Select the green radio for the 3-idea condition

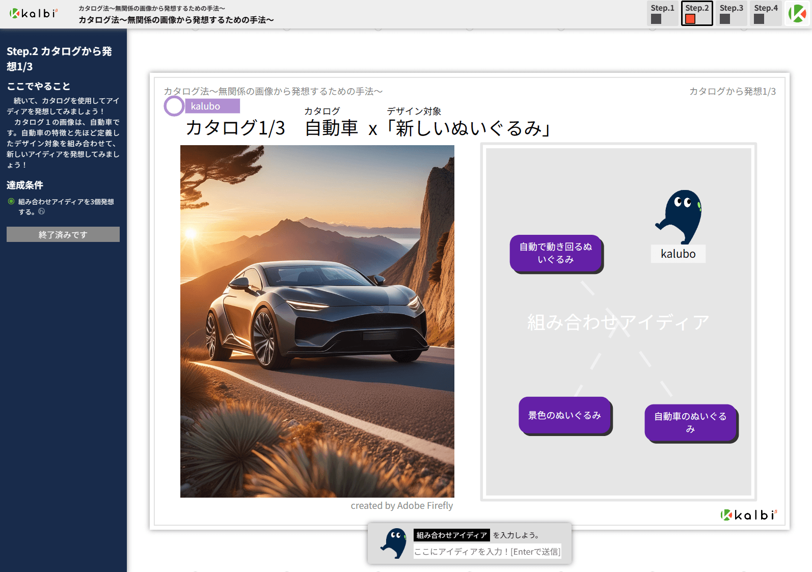coord(11,201)
